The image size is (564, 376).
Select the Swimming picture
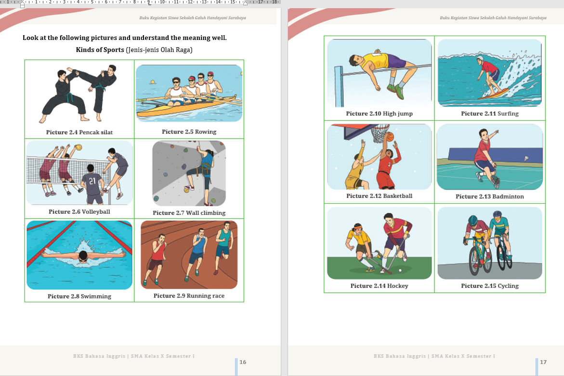[79, 255]
